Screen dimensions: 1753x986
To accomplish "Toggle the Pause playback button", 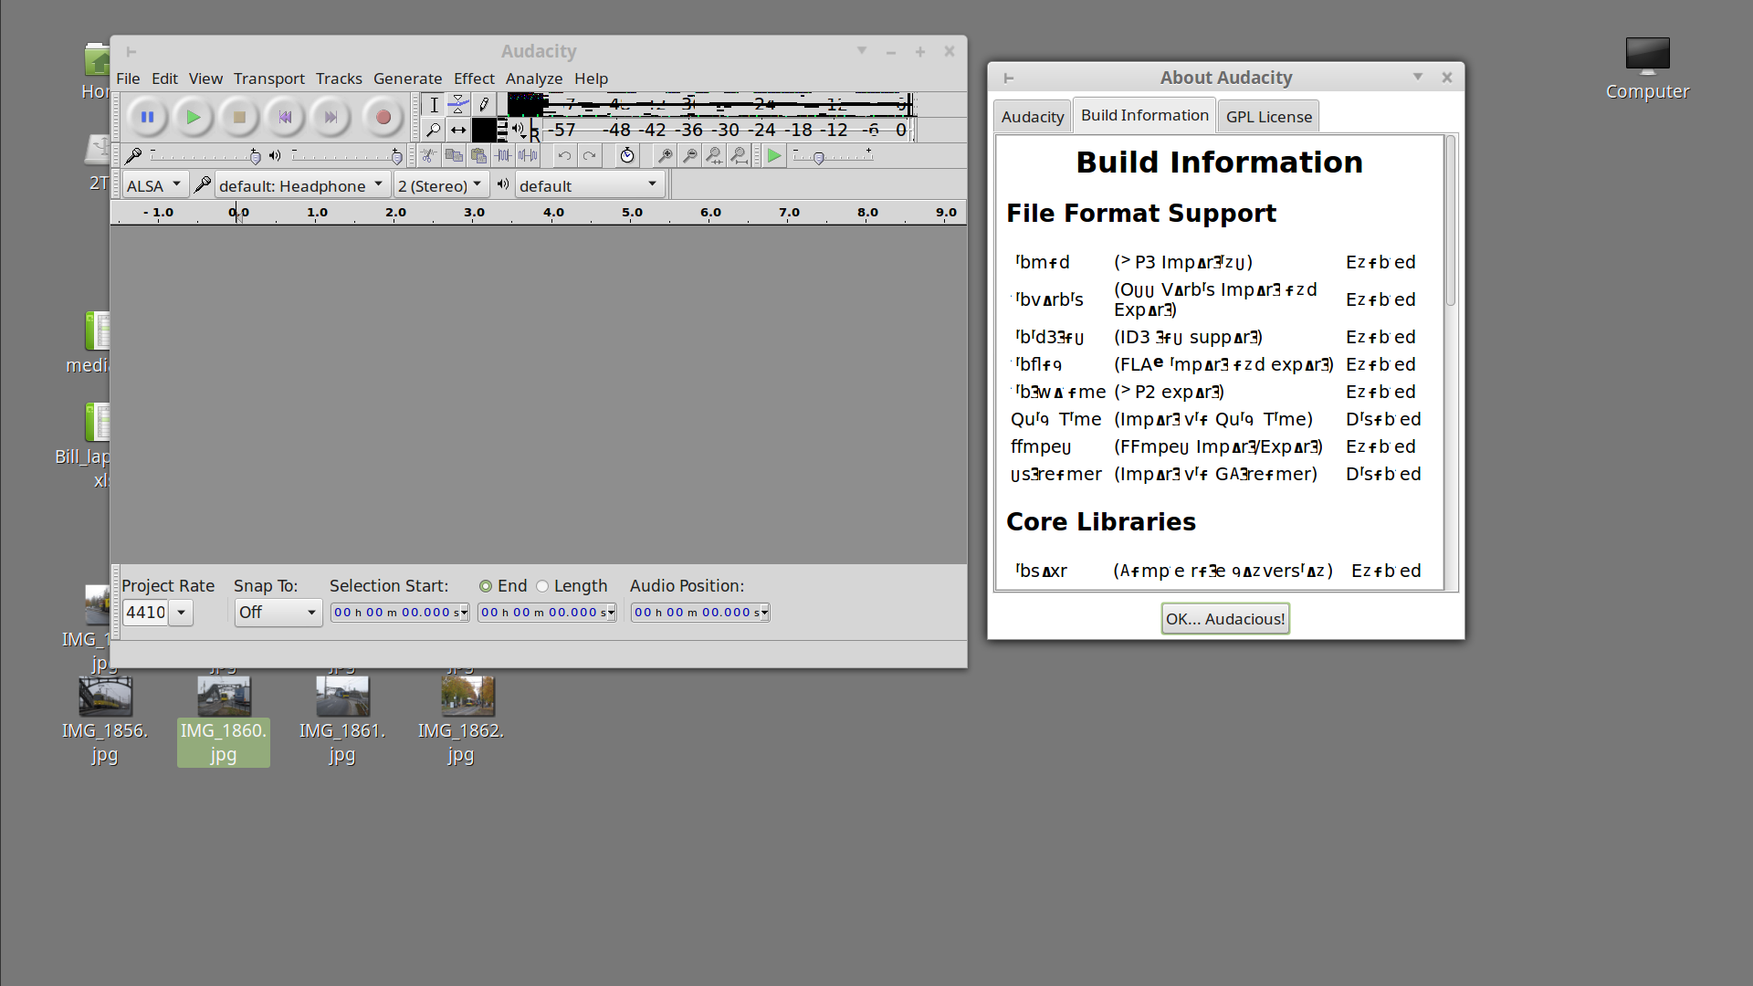I will click(147, 117).
